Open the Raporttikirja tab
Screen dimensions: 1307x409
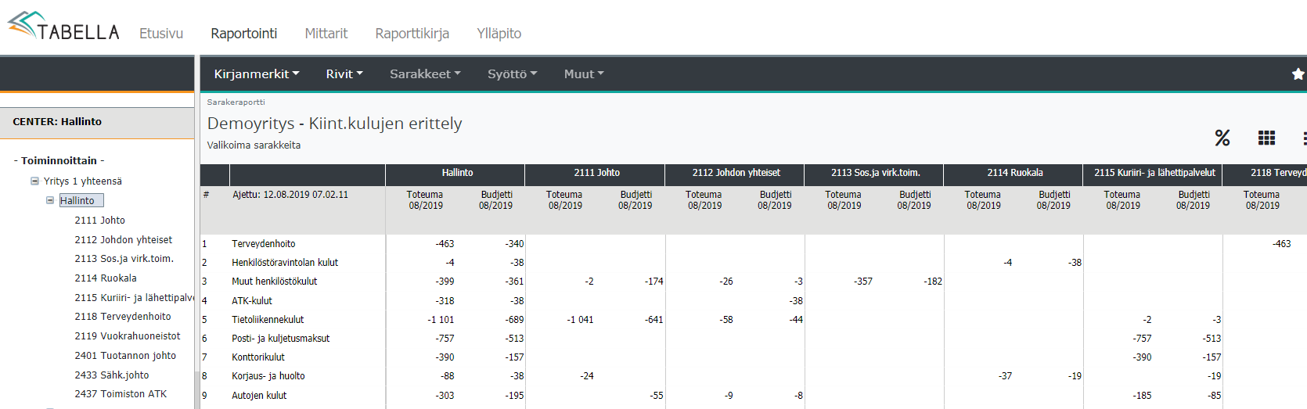[x=412, y=34]
